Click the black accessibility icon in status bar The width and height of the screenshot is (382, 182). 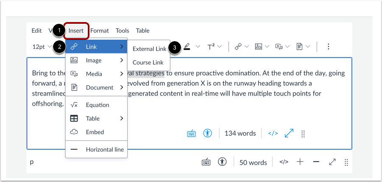point(222,162)
